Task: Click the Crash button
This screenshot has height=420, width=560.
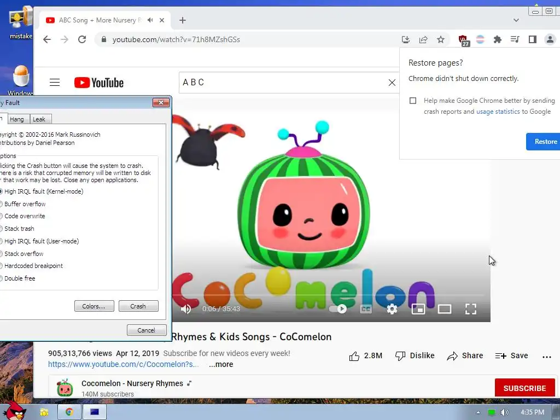Action: [138, 306]
